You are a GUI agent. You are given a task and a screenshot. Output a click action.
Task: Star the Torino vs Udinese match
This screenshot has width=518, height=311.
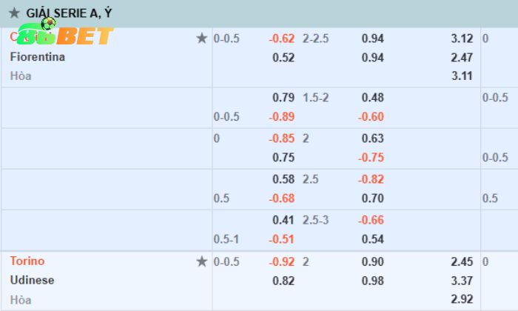coord(201,261)
